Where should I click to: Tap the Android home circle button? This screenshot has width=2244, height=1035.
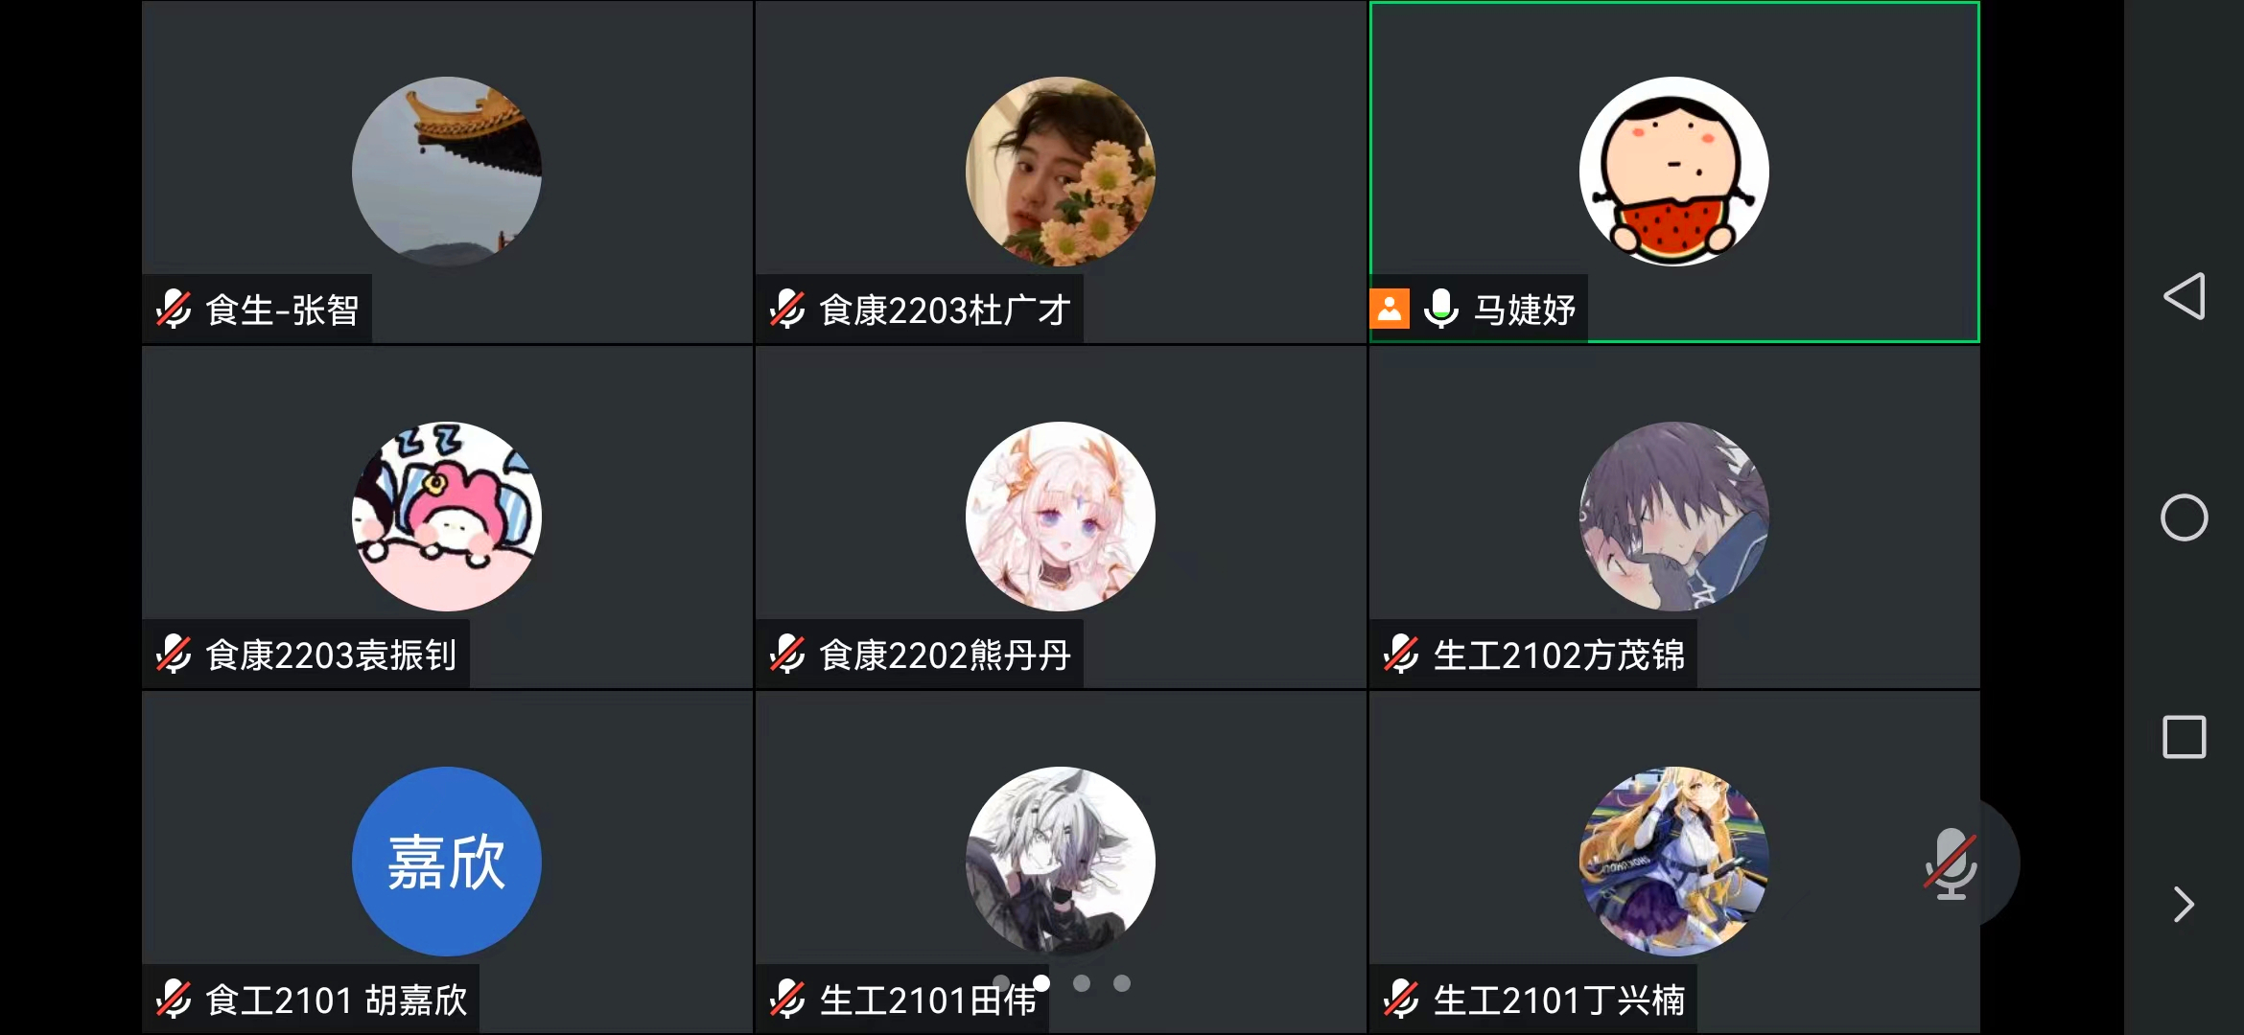click(2185, 517)
